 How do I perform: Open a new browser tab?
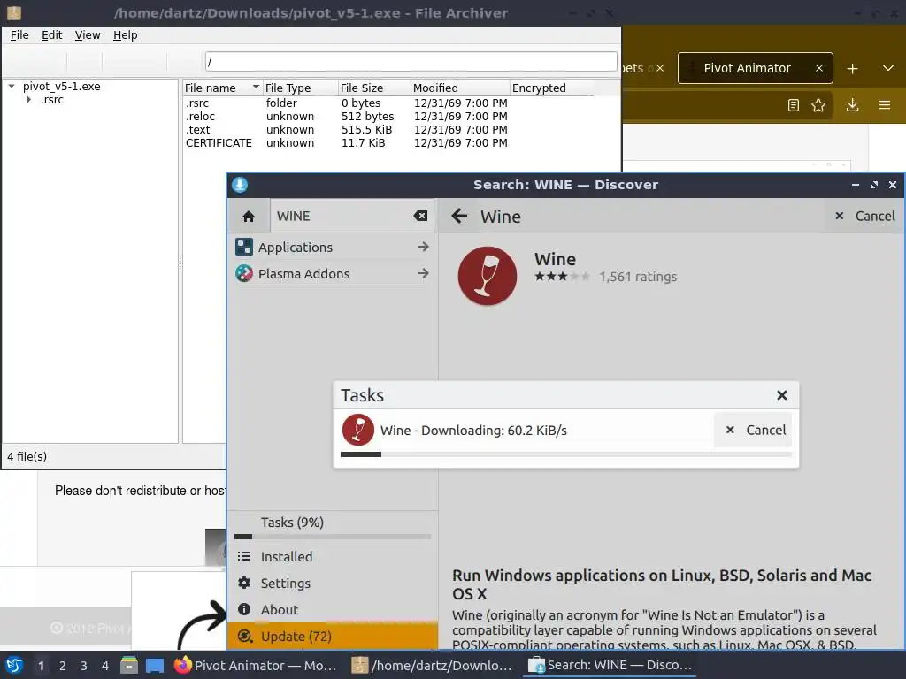coord(852,69)
